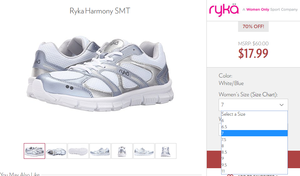
Task: Show seventh thumbnail, front toe view
Action: tap(166, 151)
